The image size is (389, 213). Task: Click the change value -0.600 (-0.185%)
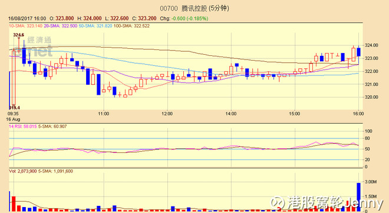point(190,19)
